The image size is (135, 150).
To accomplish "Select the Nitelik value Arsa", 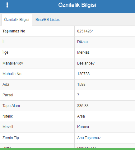I will 81,116.
